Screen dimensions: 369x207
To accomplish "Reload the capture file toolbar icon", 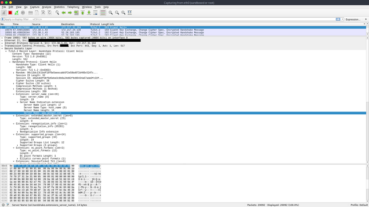I will click(x=49, y=13).
